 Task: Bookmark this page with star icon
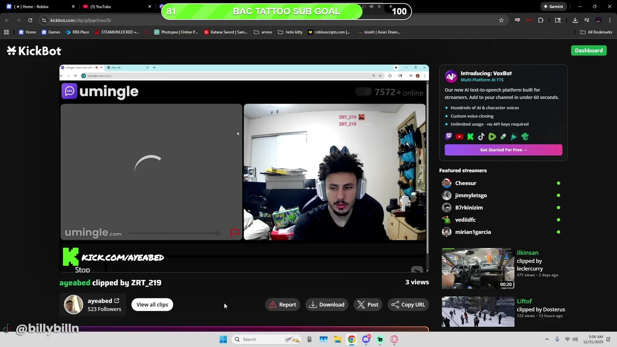(x=501, y=20)
